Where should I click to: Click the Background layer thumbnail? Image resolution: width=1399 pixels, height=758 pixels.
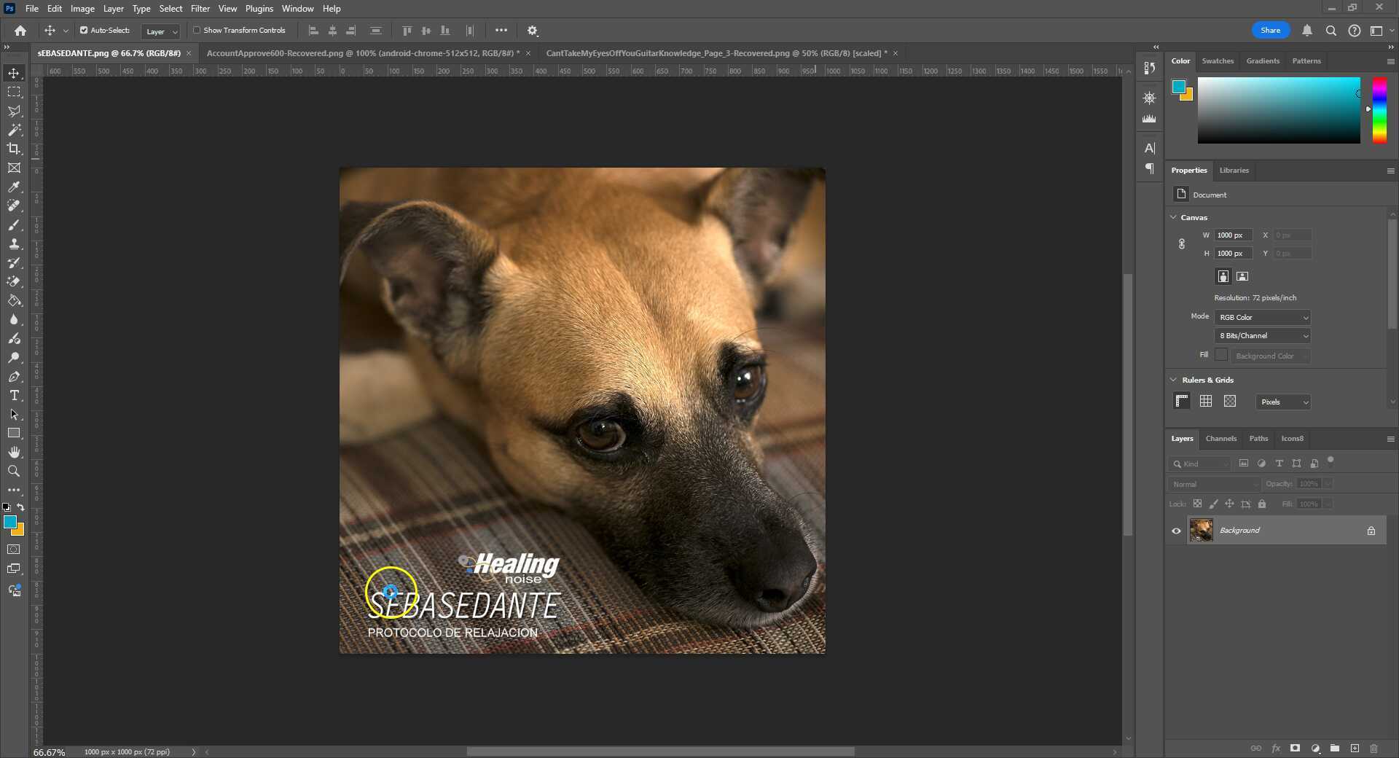point(1202,530)
